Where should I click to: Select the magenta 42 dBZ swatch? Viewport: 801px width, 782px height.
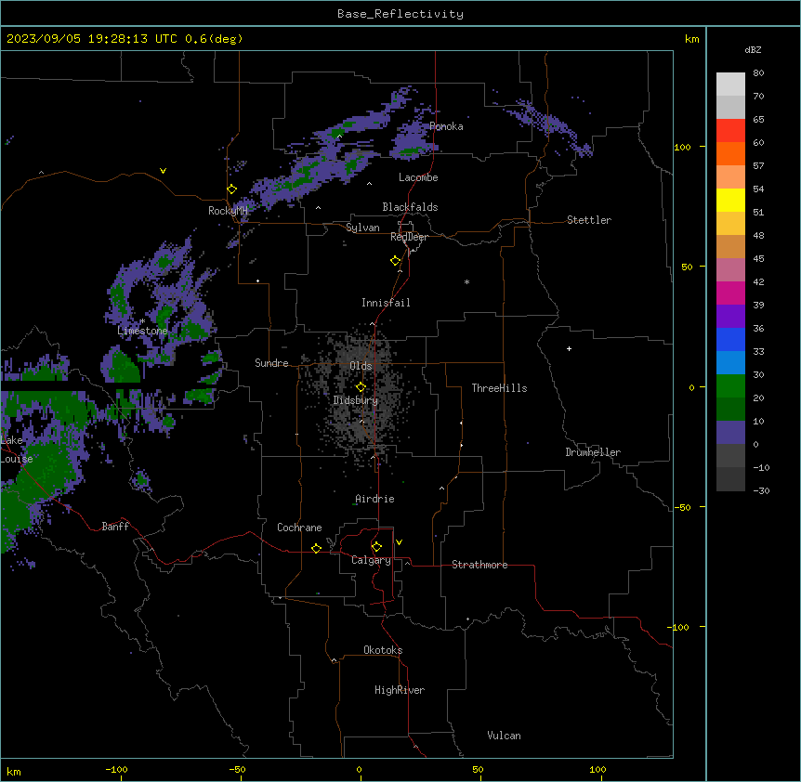point(730,293)
